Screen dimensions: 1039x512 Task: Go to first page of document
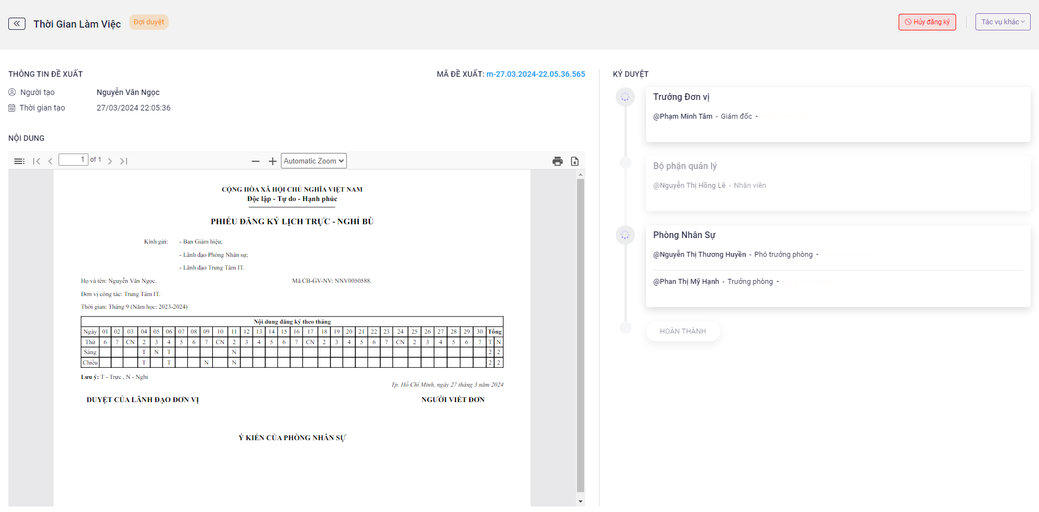pos(36,161)
